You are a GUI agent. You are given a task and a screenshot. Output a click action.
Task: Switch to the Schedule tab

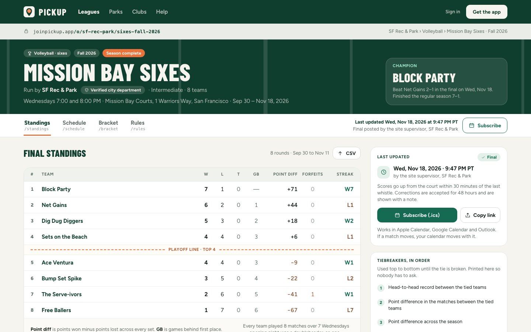coord(74,125)
